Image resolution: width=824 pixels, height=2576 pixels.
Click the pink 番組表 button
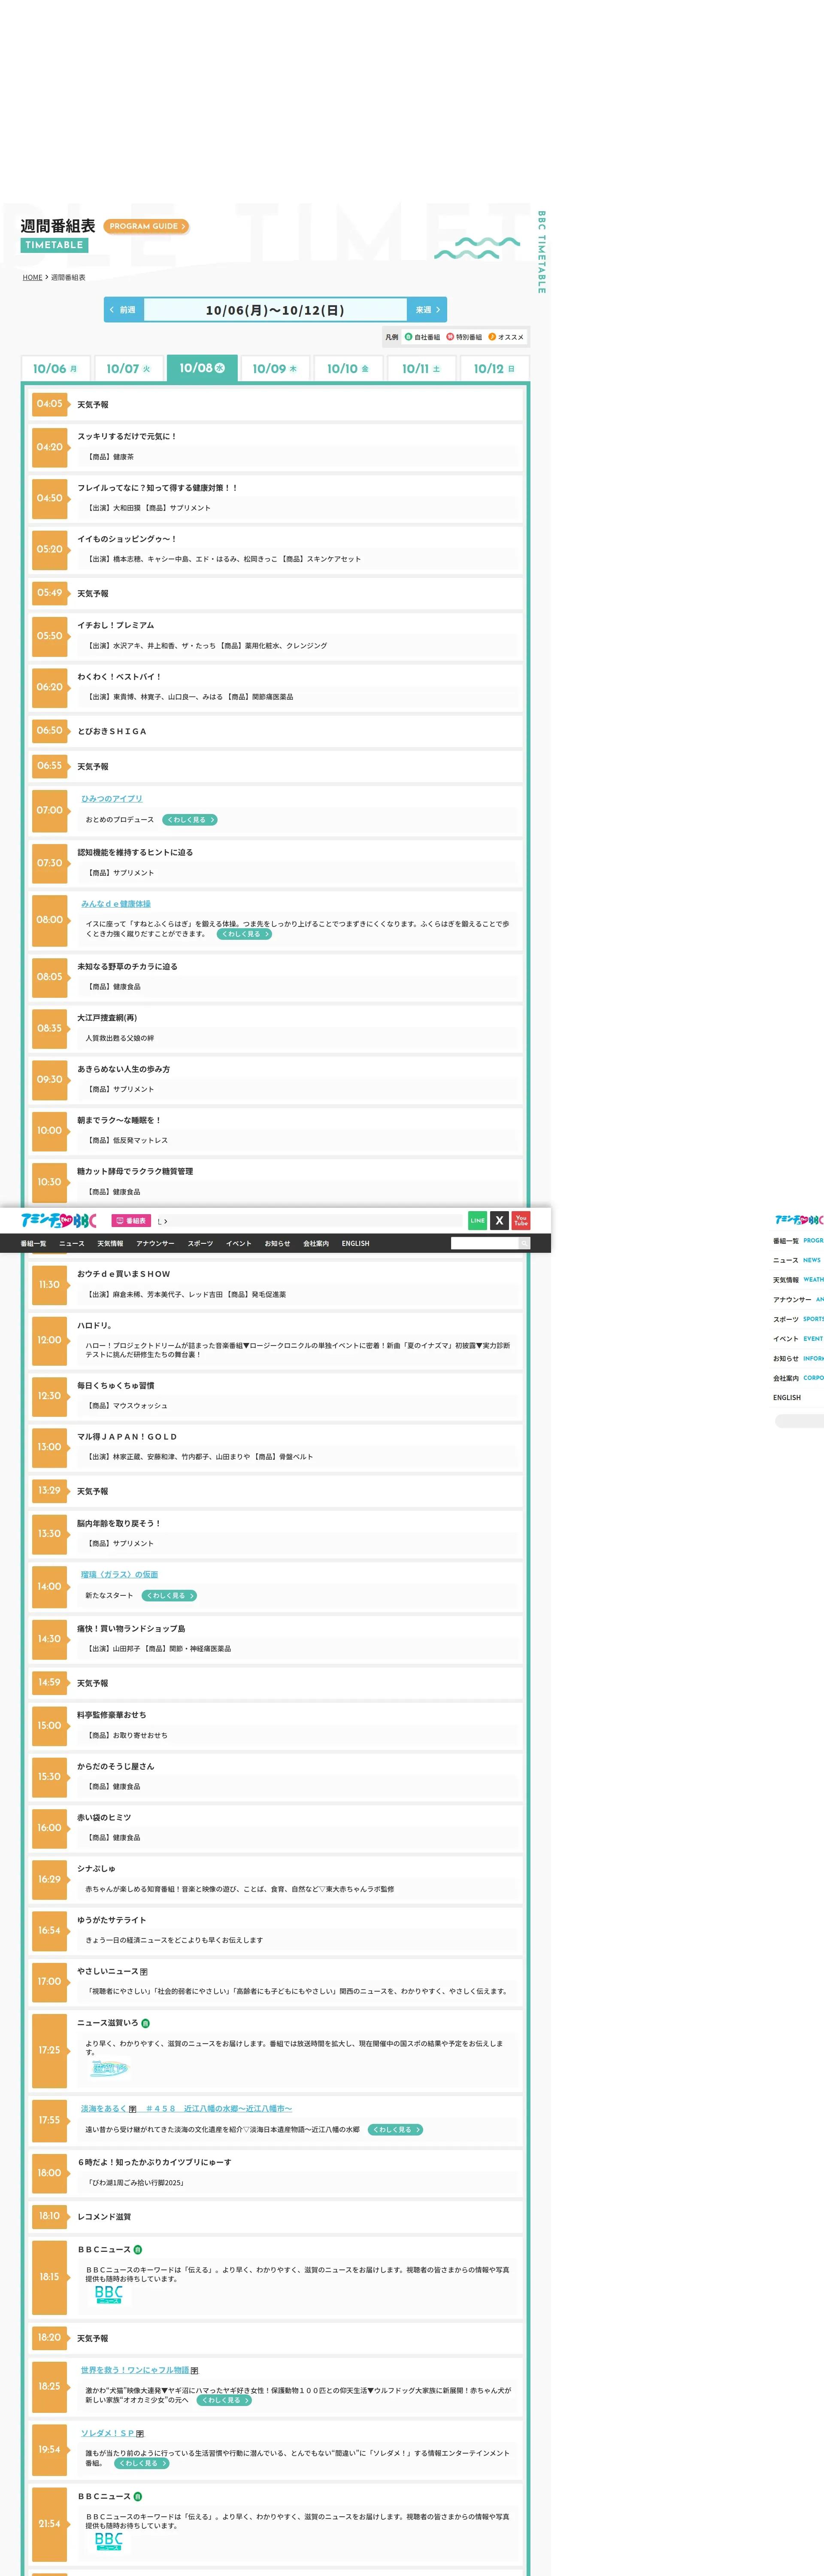click(x=131, y=1221)
